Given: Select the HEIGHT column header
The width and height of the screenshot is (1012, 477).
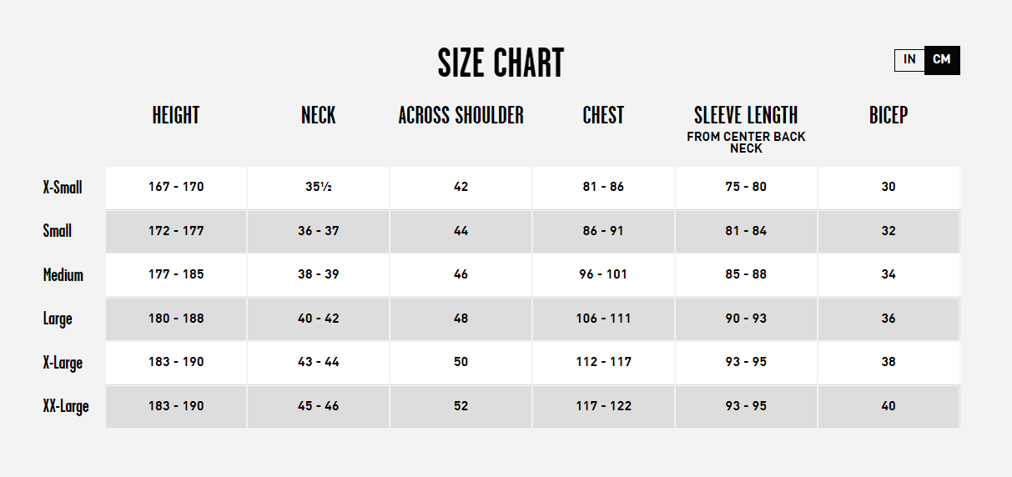Looking at the screenshot, I should [x=176, y=115].
